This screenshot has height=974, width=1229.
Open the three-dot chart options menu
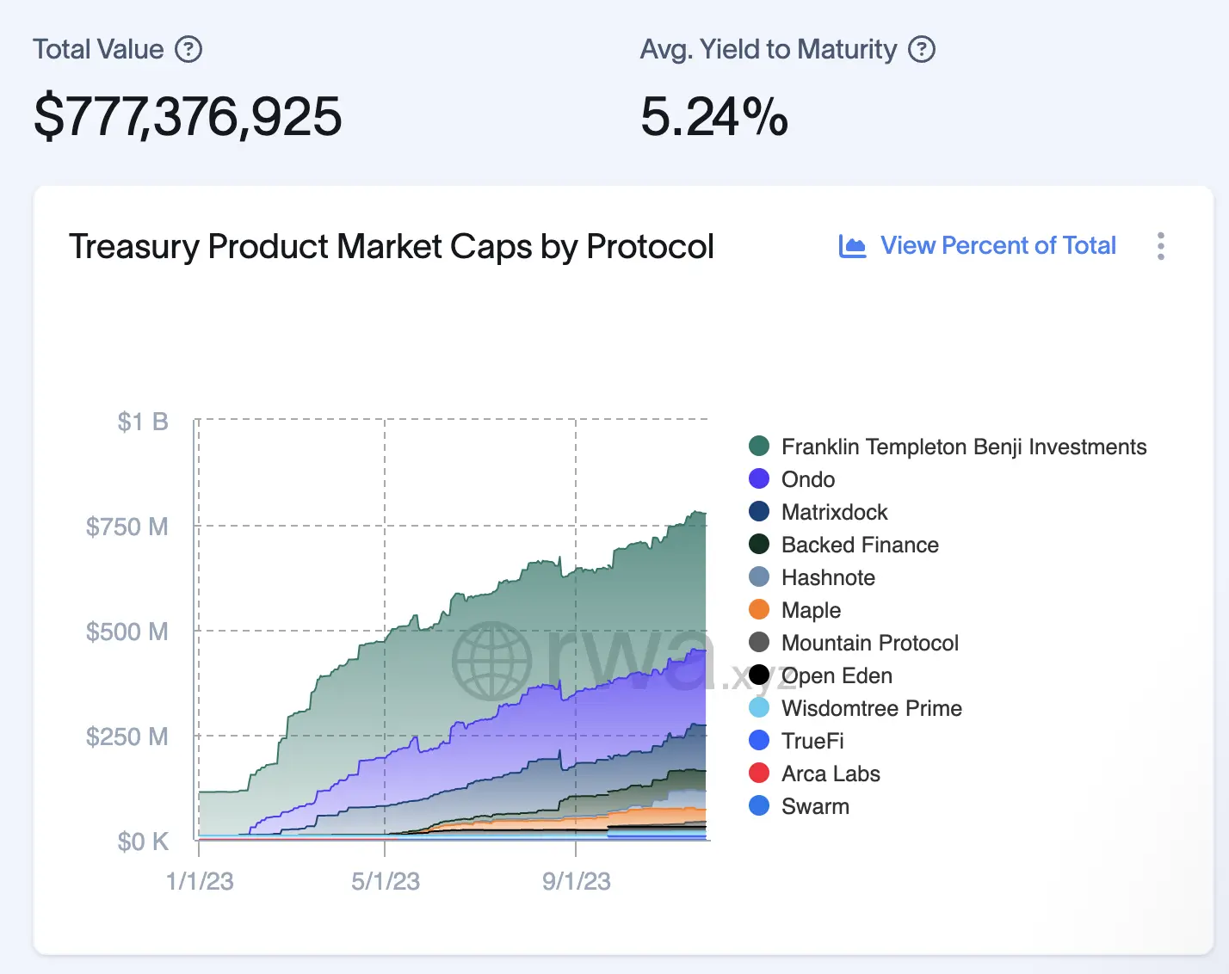[x=1161, y=246]
